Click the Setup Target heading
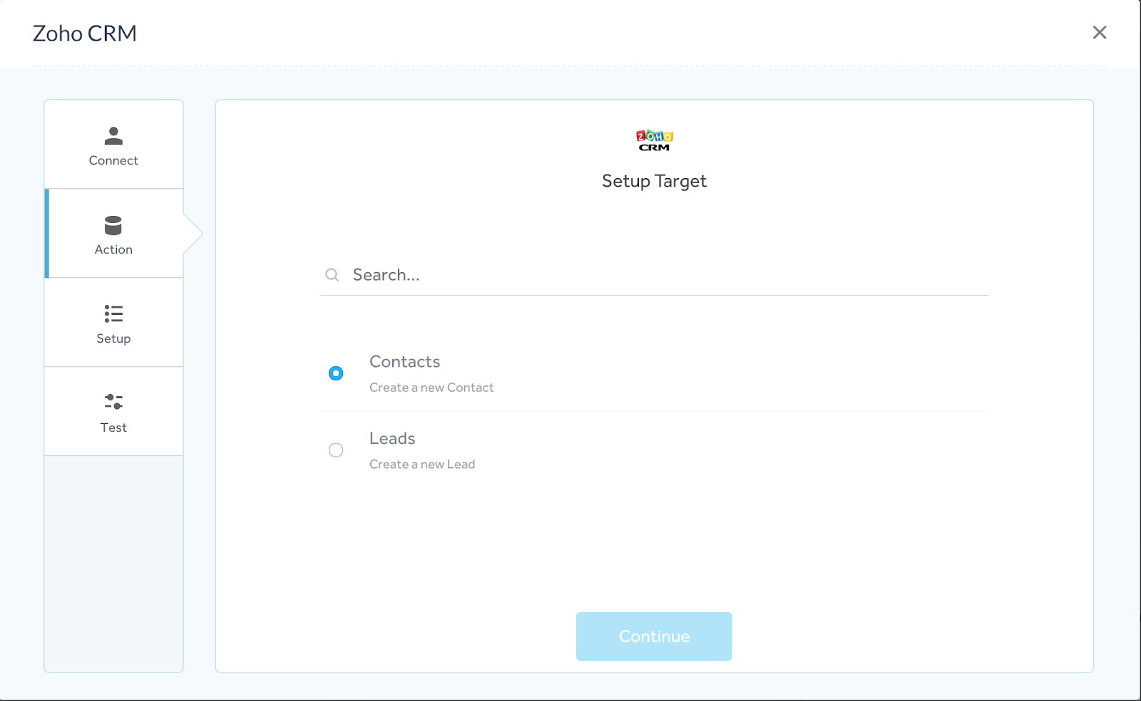 click(x=654, y=182)
